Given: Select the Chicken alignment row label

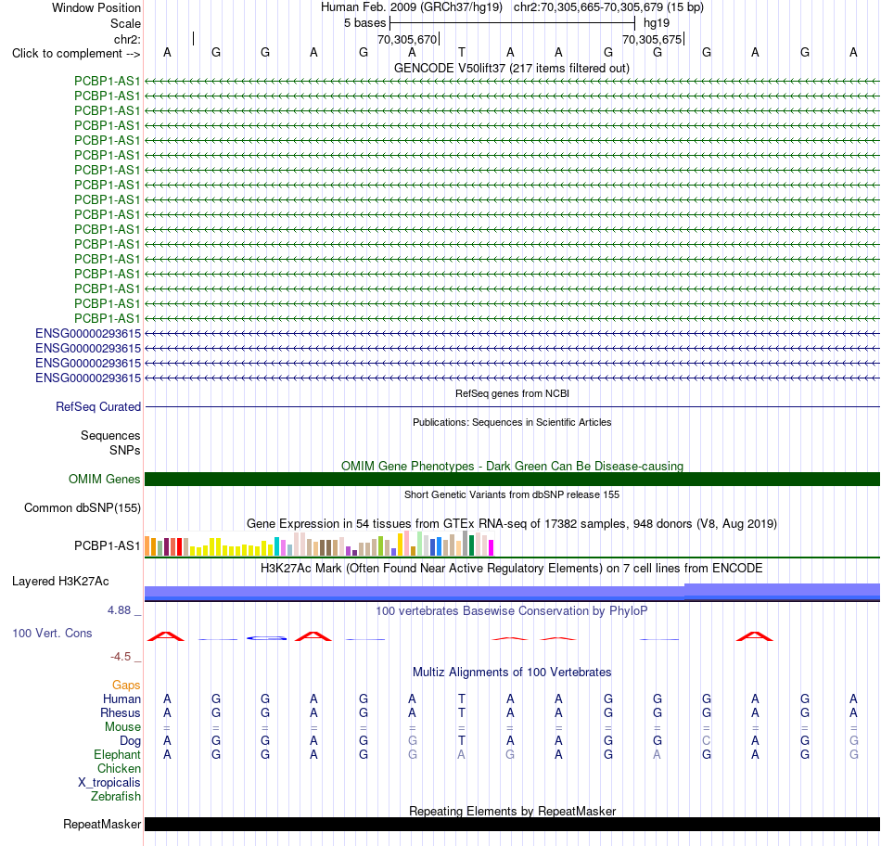Looking at the screenshot, I should pos(119,768).
